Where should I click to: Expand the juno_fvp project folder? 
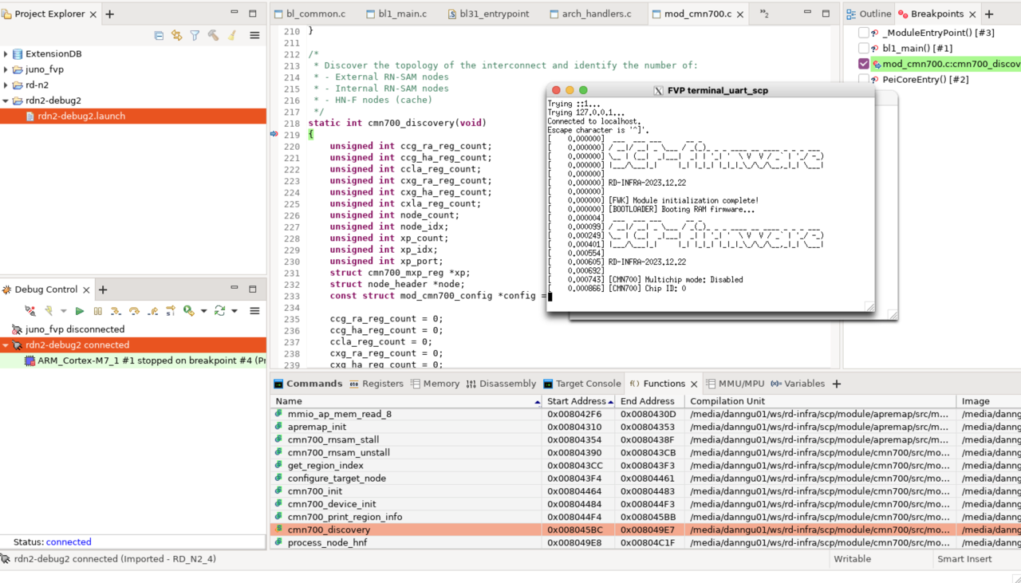click(x=6, y=69)
